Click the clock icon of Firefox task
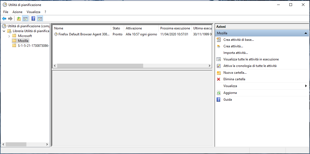 point(56,34)
